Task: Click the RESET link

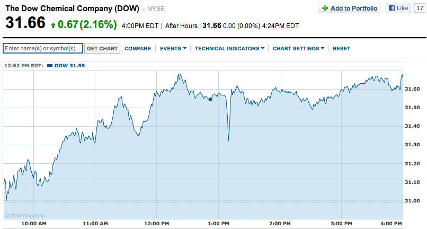Action: click(x=342, y=49)
